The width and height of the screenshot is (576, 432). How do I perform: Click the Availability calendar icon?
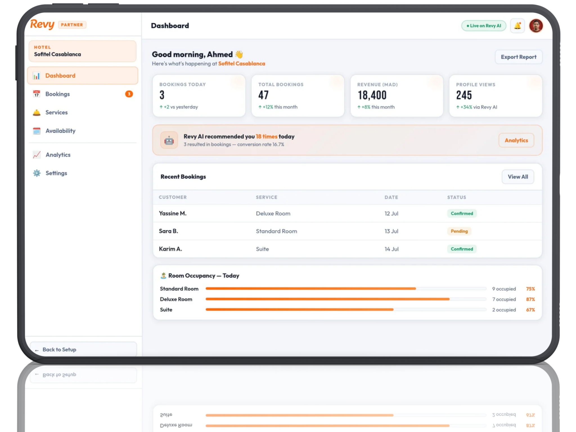(x=37, y=131)
